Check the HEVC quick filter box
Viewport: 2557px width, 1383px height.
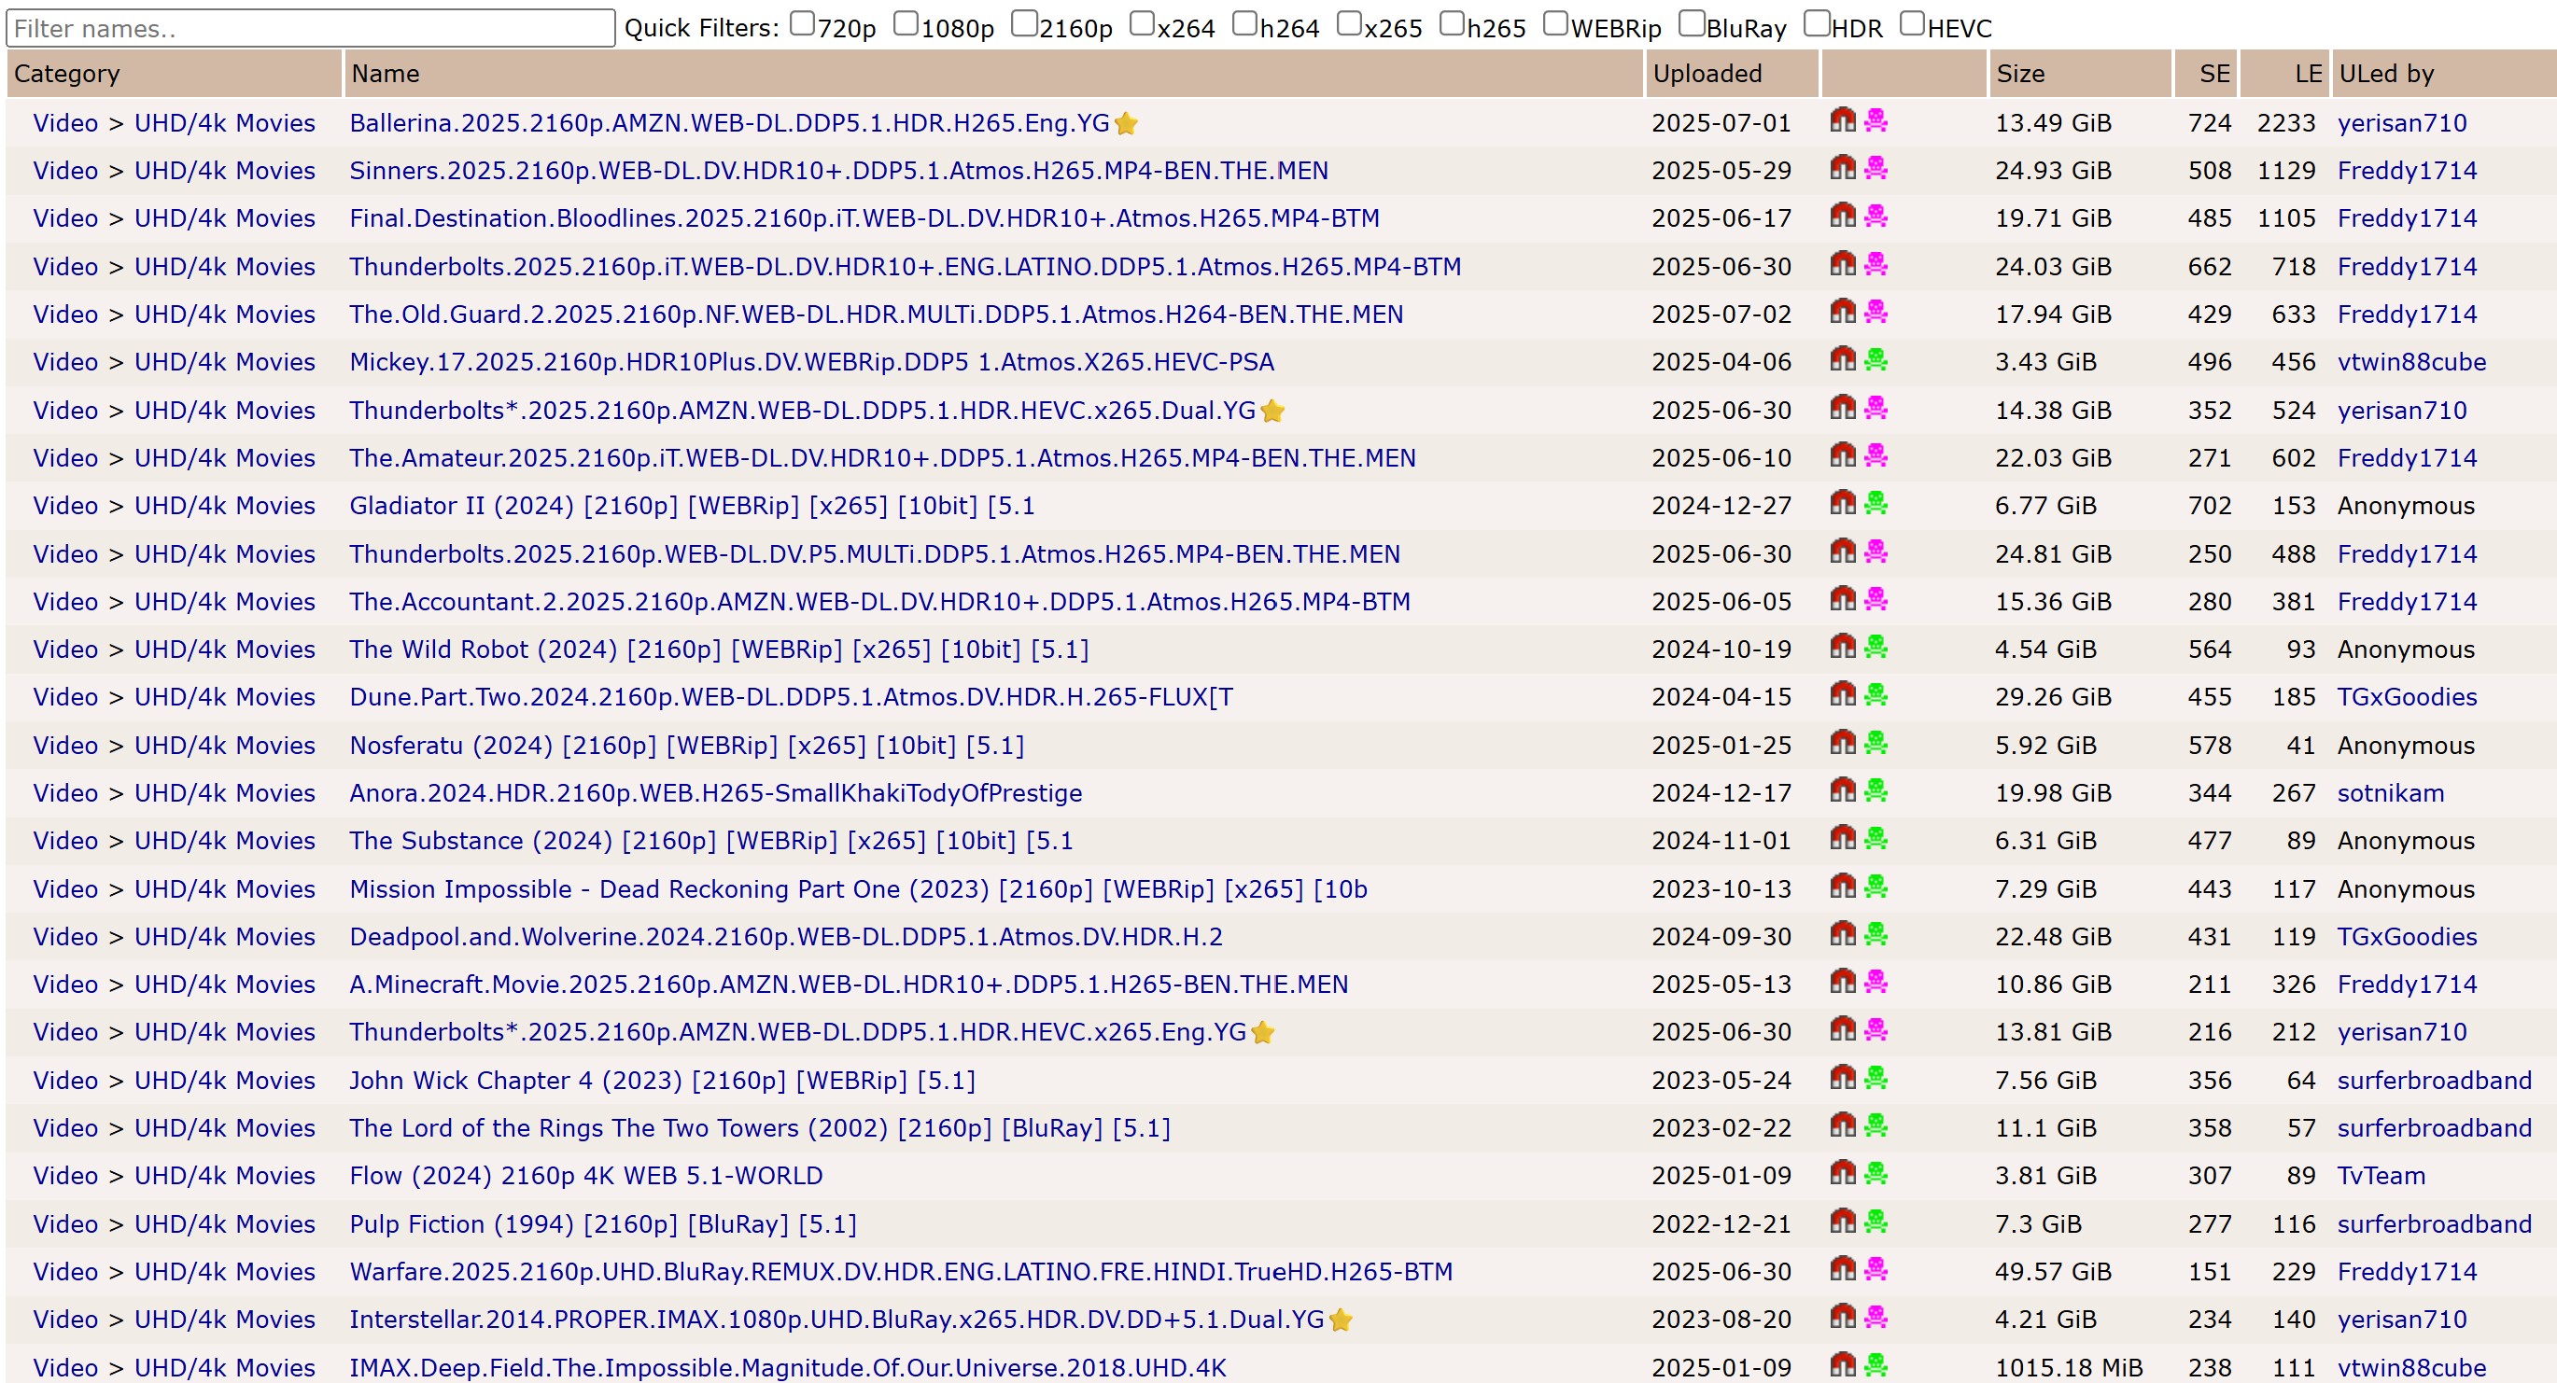tap(1912, 24)
